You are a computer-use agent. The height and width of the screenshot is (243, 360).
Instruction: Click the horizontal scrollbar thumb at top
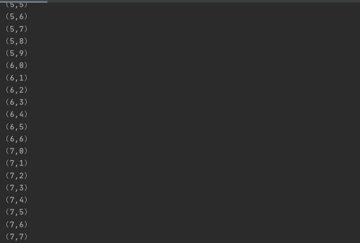click(x=24, y=1)
